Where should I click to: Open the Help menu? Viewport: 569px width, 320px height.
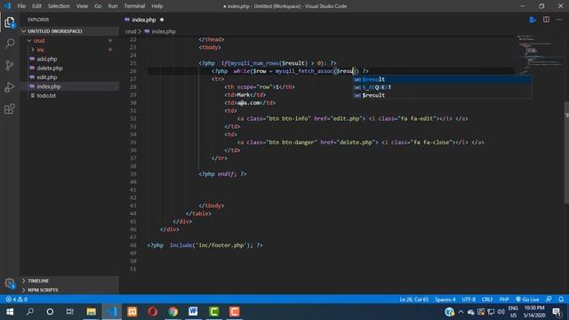click(157, 6)
